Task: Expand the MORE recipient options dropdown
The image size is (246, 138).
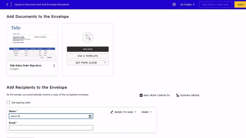Action: point(147,112)
